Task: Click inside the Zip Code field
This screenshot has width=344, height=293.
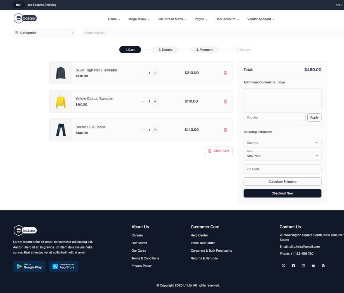Action: [x=282, y=169]
